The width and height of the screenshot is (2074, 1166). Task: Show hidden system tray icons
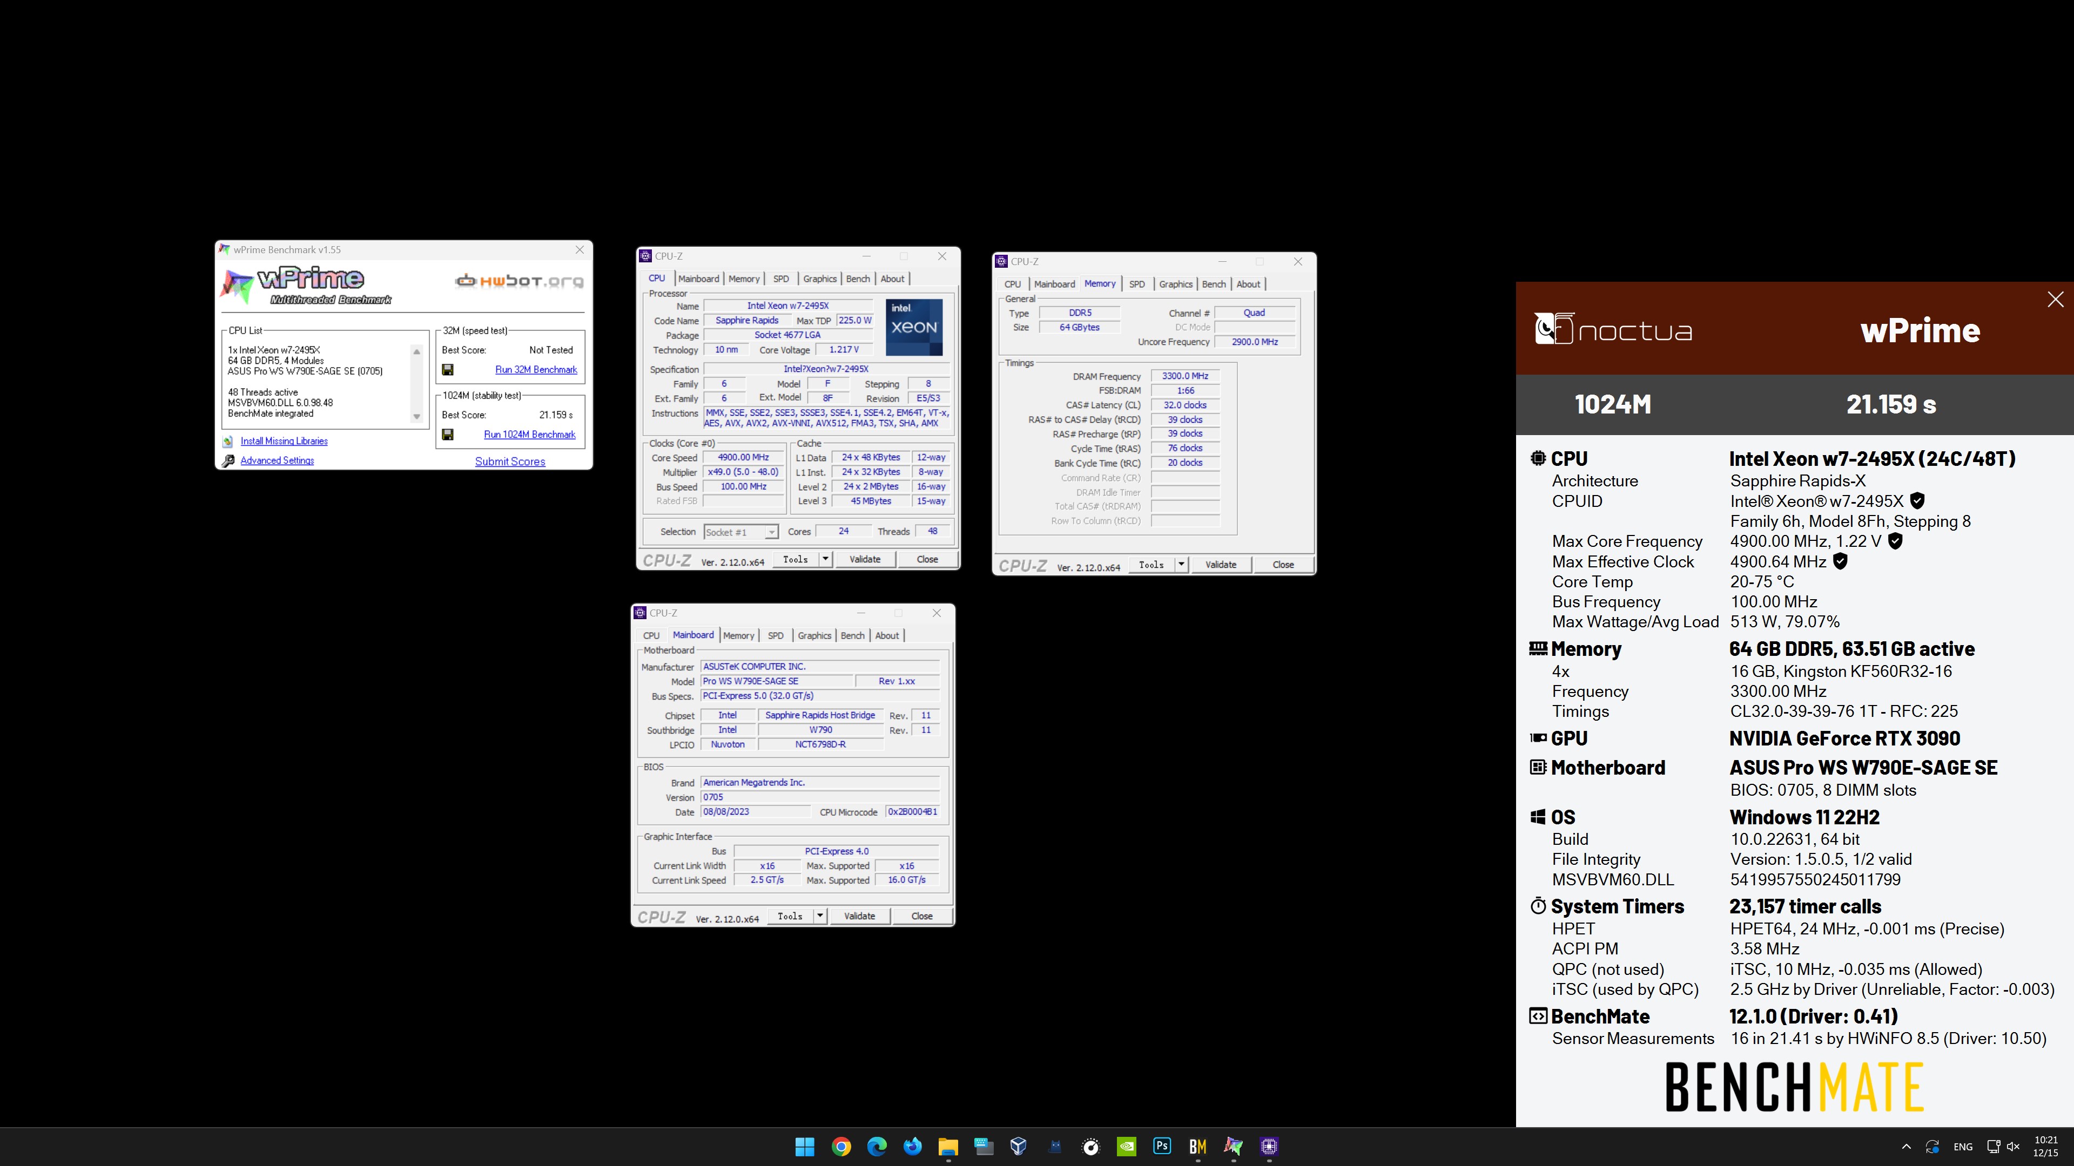[x=1905, y=1147]
